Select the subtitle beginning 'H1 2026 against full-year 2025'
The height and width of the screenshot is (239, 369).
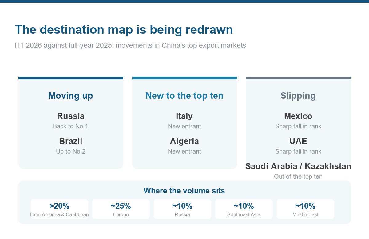[130, 45]
